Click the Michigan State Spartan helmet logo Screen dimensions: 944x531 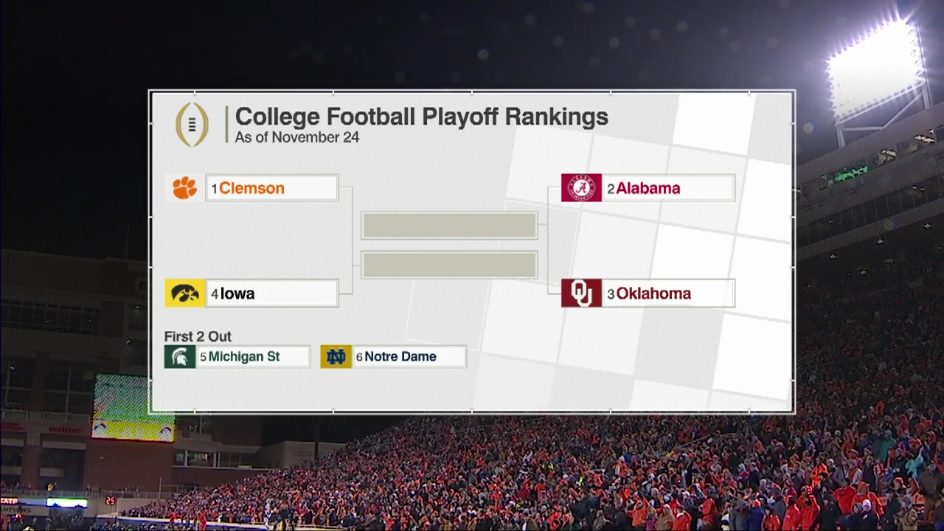click(180, 357)
